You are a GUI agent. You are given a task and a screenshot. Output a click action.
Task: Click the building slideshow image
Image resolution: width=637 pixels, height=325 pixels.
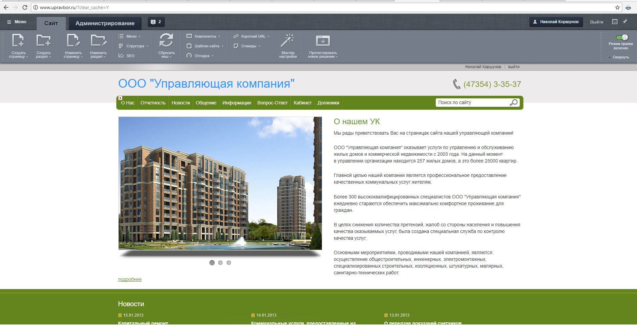click(220, 183)
